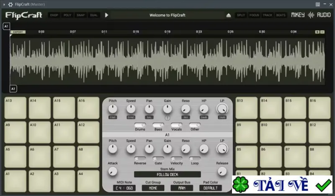Enable the Velocity switch
Viewport: 335px width, 196px height.
pos(176,159)
